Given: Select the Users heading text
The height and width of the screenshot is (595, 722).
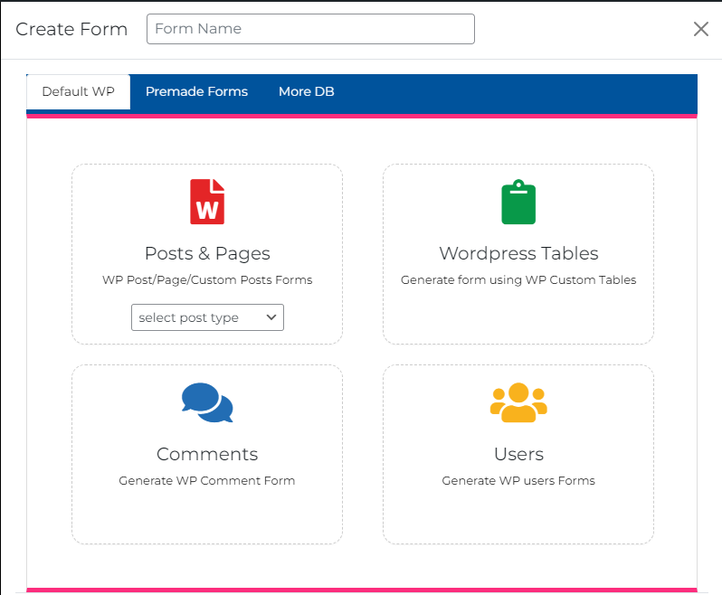Looking at the screenshot, I should 518,454.
